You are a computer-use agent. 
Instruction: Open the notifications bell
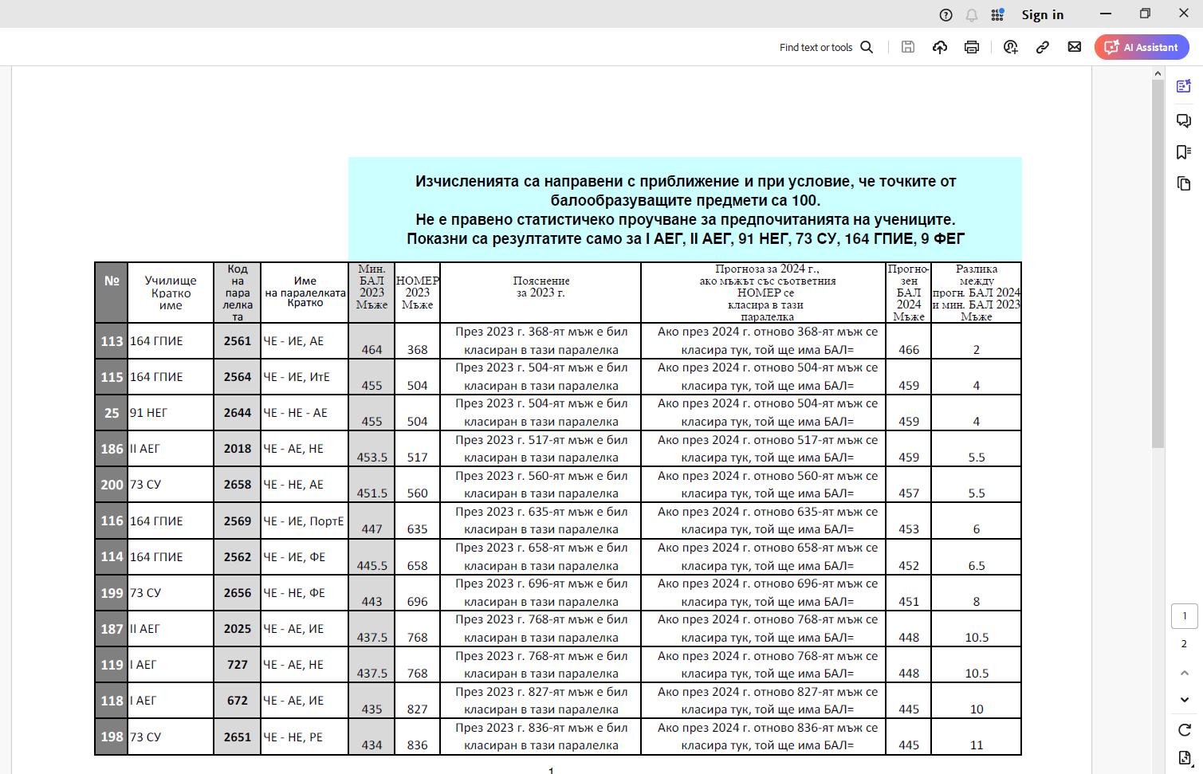tap(971, 15)
